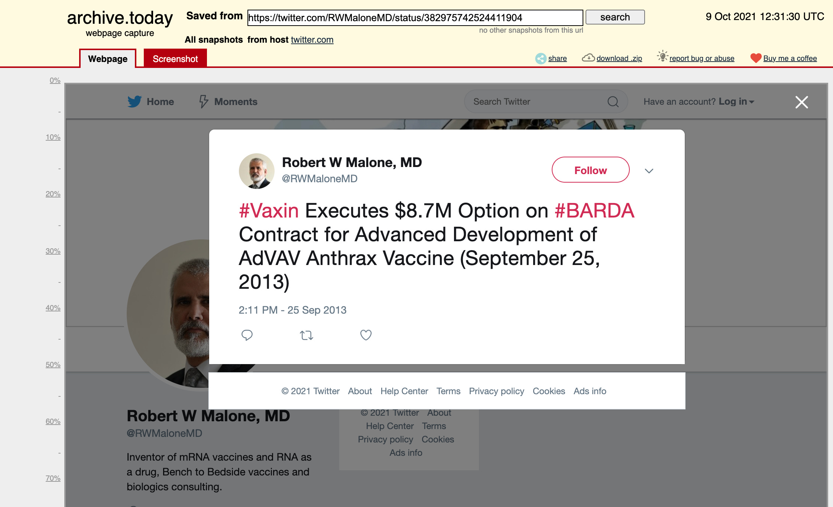
Task: Close the tweet overlay with X
Action: [802, 102]
